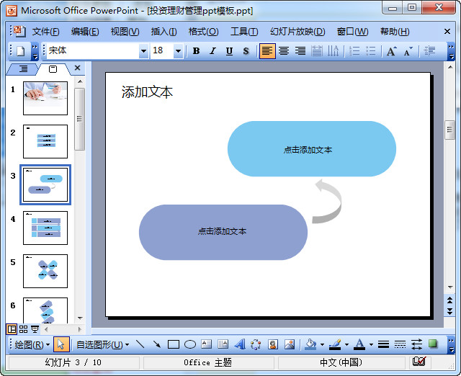The height and width of the screenshot is (376, 461).
Task: Center align the text
Action: click(284, 51)
